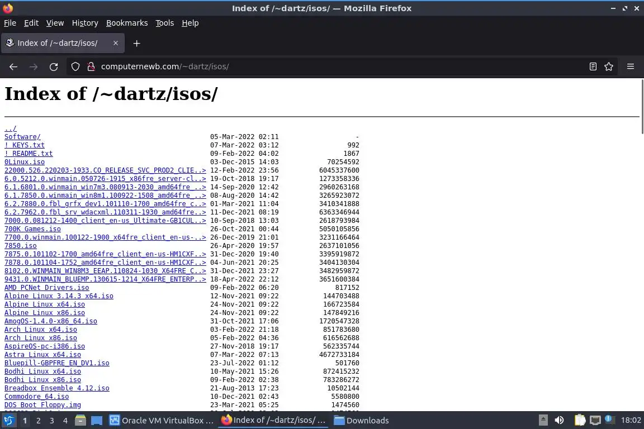Screen dimensions: 644x429
Task: Download DOS_Boot_Floppy.img
Action: click(42, 405)
